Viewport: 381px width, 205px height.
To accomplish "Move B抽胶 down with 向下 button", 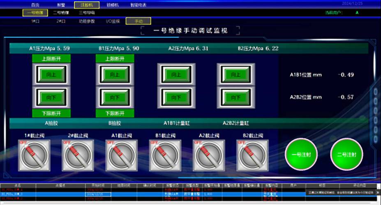I will tap(115, 98).
